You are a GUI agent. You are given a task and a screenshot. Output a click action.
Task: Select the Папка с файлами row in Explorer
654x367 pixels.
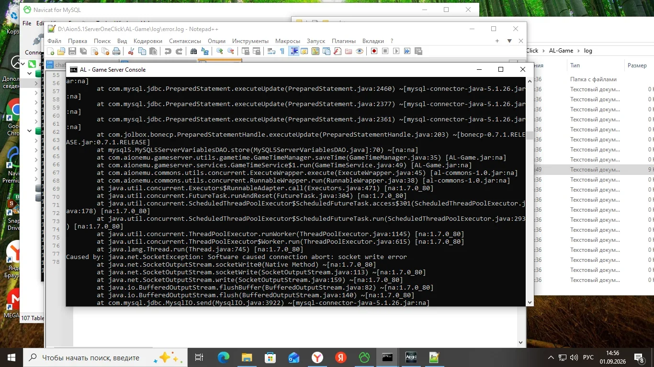(594, 79)
